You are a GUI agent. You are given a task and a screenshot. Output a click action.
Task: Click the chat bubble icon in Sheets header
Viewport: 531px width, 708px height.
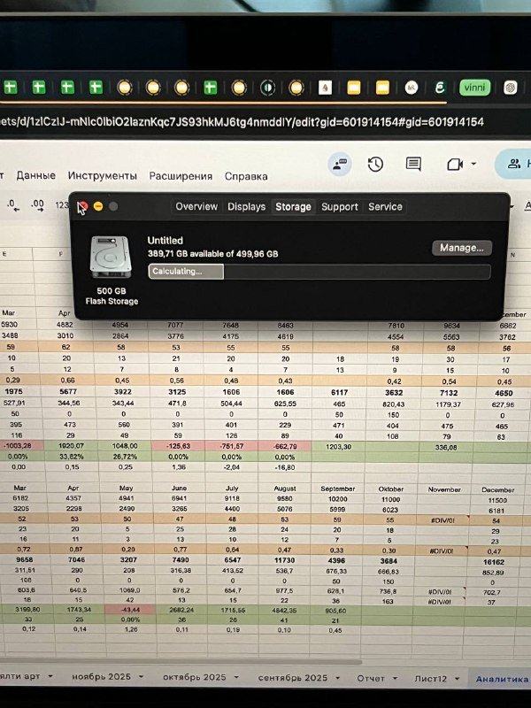(x=338, y=165)
